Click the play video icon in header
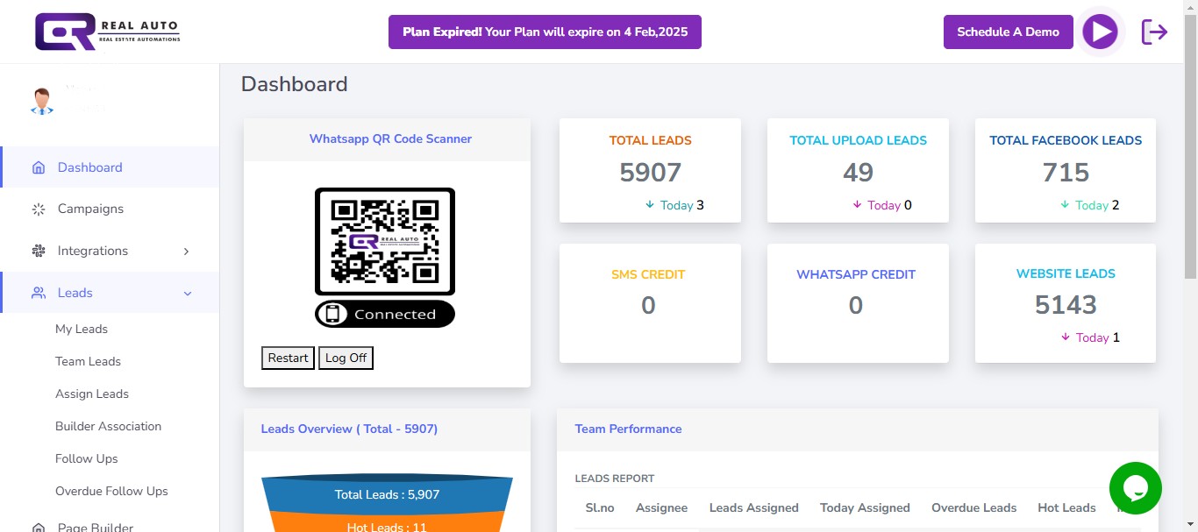The image size is (1198, 532). (1100, 32)
